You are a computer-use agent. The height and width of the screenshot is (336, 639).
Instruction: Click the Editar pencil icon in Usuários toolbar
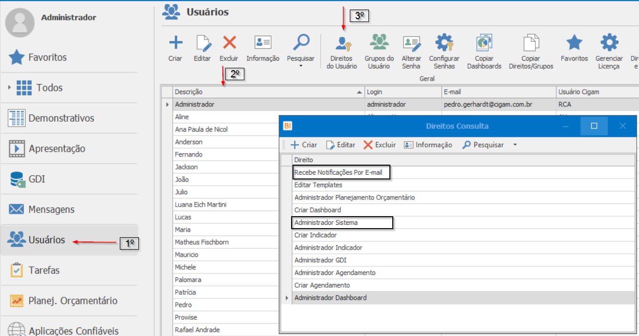tap(203, 43)
